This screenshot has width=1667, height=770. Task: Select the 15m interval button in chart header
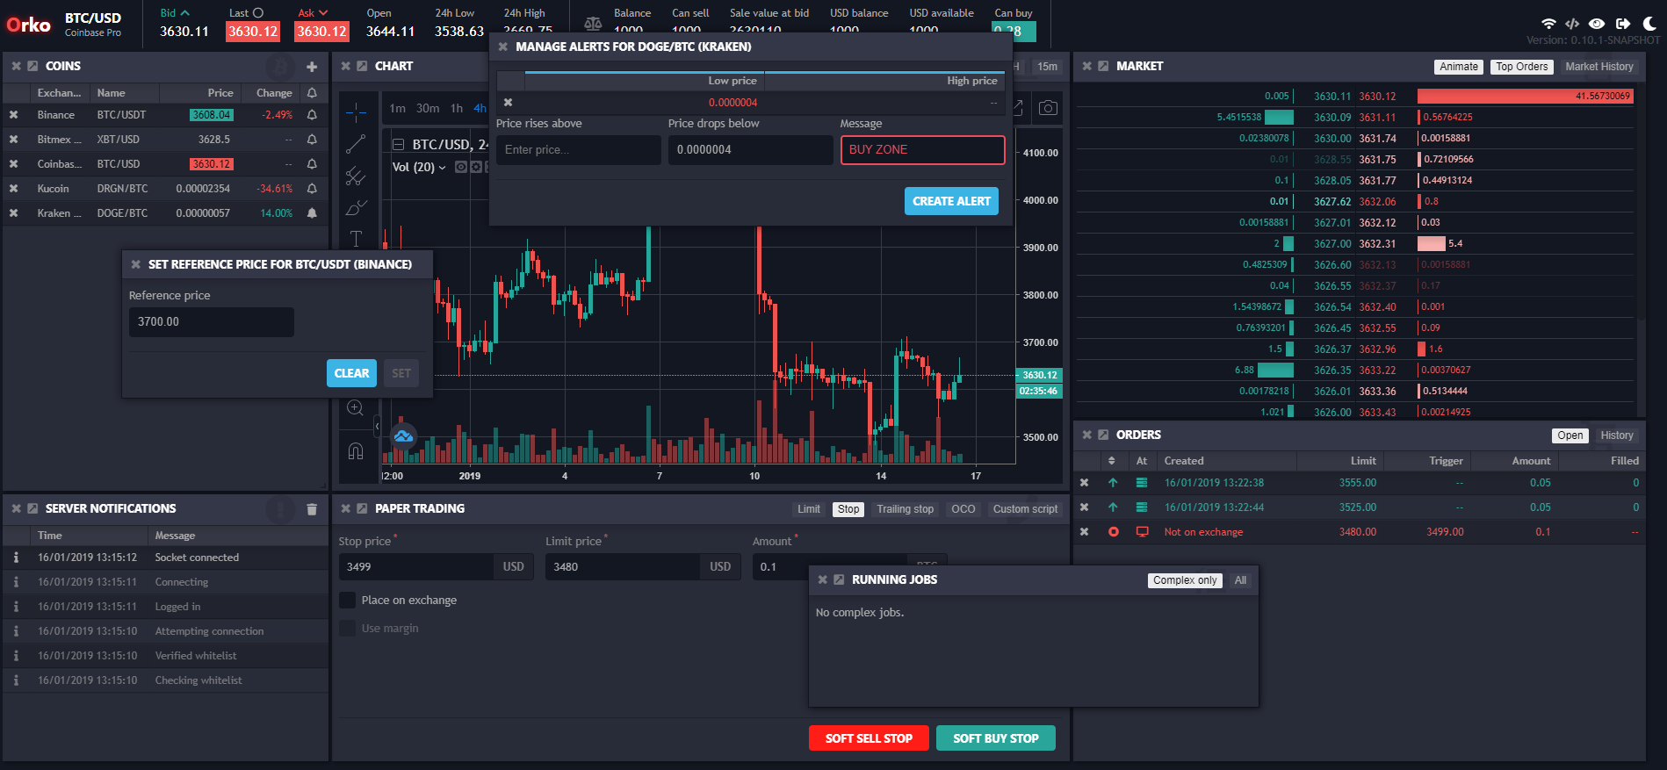[x=1048, y=67]
